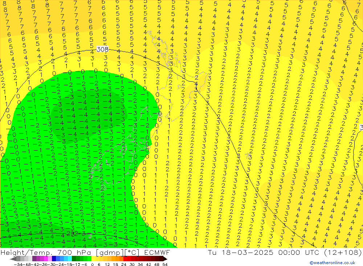Click the legend scale value 12
The height and width of the screenshot is (266, 363).
[107, 265]
